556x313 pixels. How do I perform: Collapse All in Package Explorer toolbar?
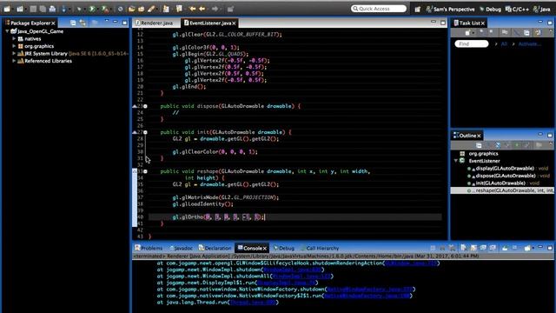click(73, 23)
